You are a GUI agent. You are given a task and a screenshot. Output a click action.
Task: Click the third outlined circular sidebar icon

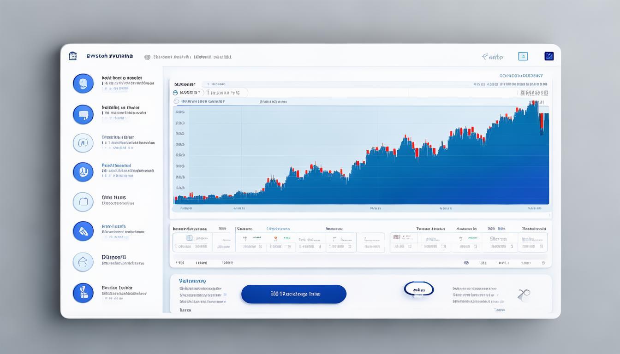(x=83, y=143)
